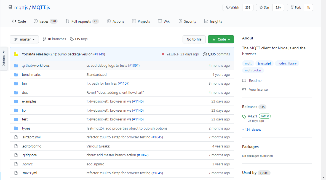Click the red failed status X icon
The width and height of the screenshot is (326, 180).
pyautogui.click(x=163, y=54)
